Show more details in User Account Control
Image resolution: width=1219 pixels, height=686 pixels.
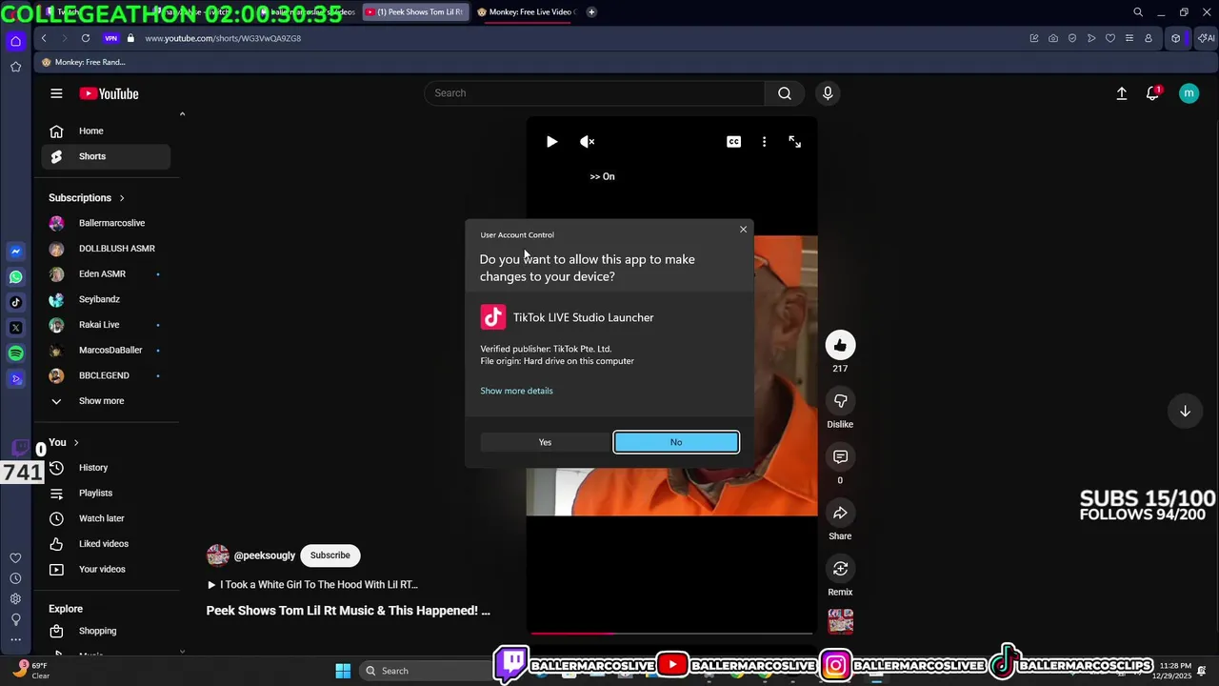coord(516,391)
